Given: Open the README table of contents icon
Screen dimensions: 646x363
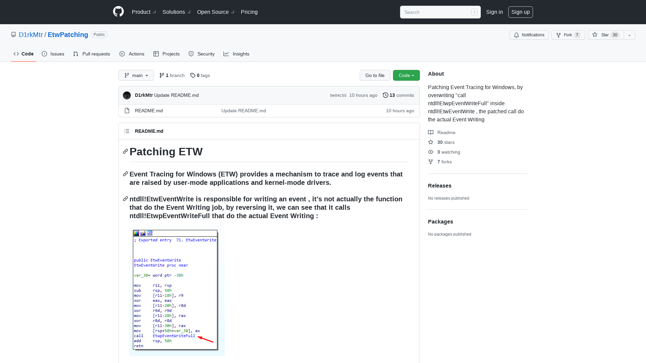Looking at the screenshot, I should click(x=127, y=131).
